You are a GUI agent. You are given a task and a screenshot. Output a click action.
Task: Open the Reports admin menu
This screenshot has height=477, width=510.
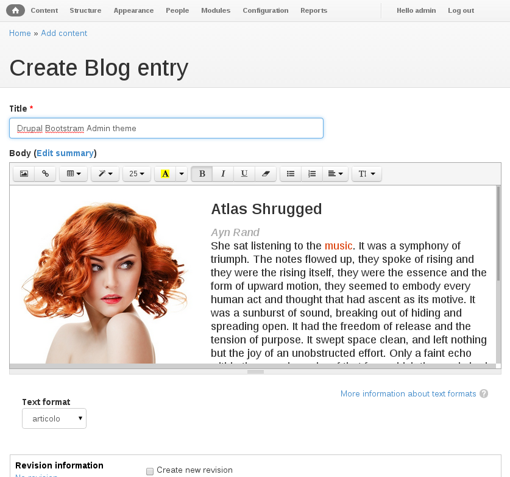(x=314, y=10)
